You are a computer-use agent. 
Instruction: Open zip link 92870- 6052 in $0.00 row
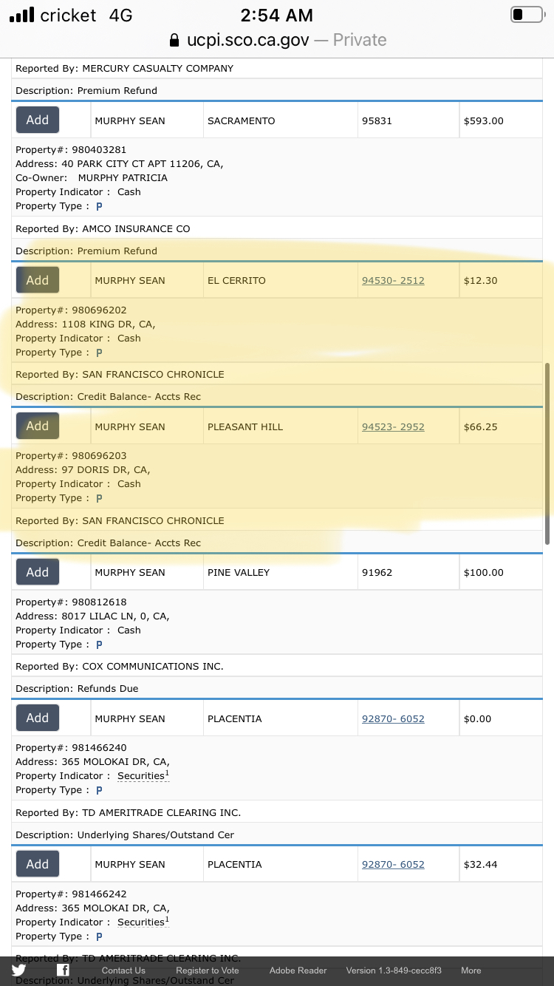393,719
